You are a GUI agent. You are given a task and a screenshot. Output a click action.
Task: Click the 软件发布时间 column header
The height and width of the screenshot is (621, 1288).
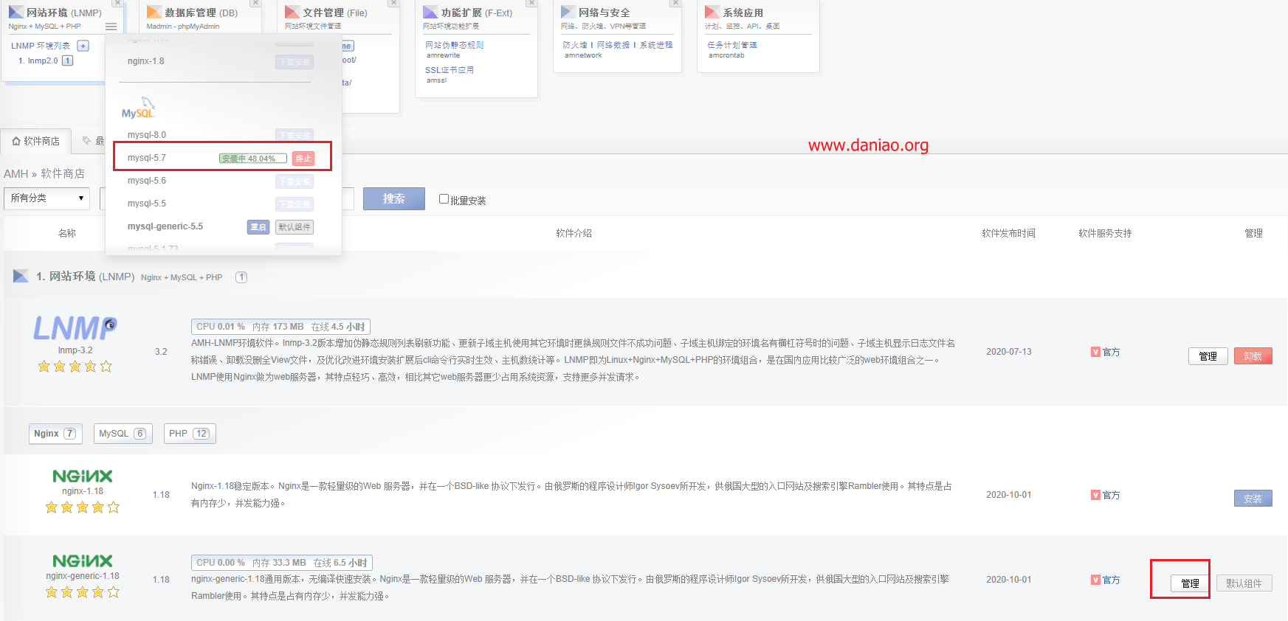coord(1008,233)
